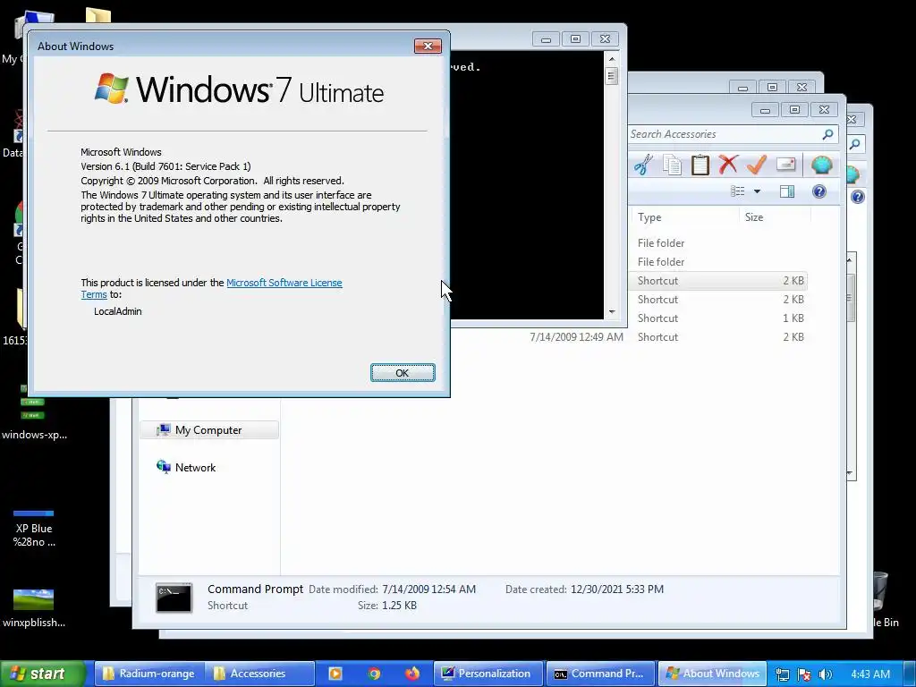Click OK in the About Windows dialog
This screenshot has width=916, height=687.
pyautogui.click(x=403, y=373)
